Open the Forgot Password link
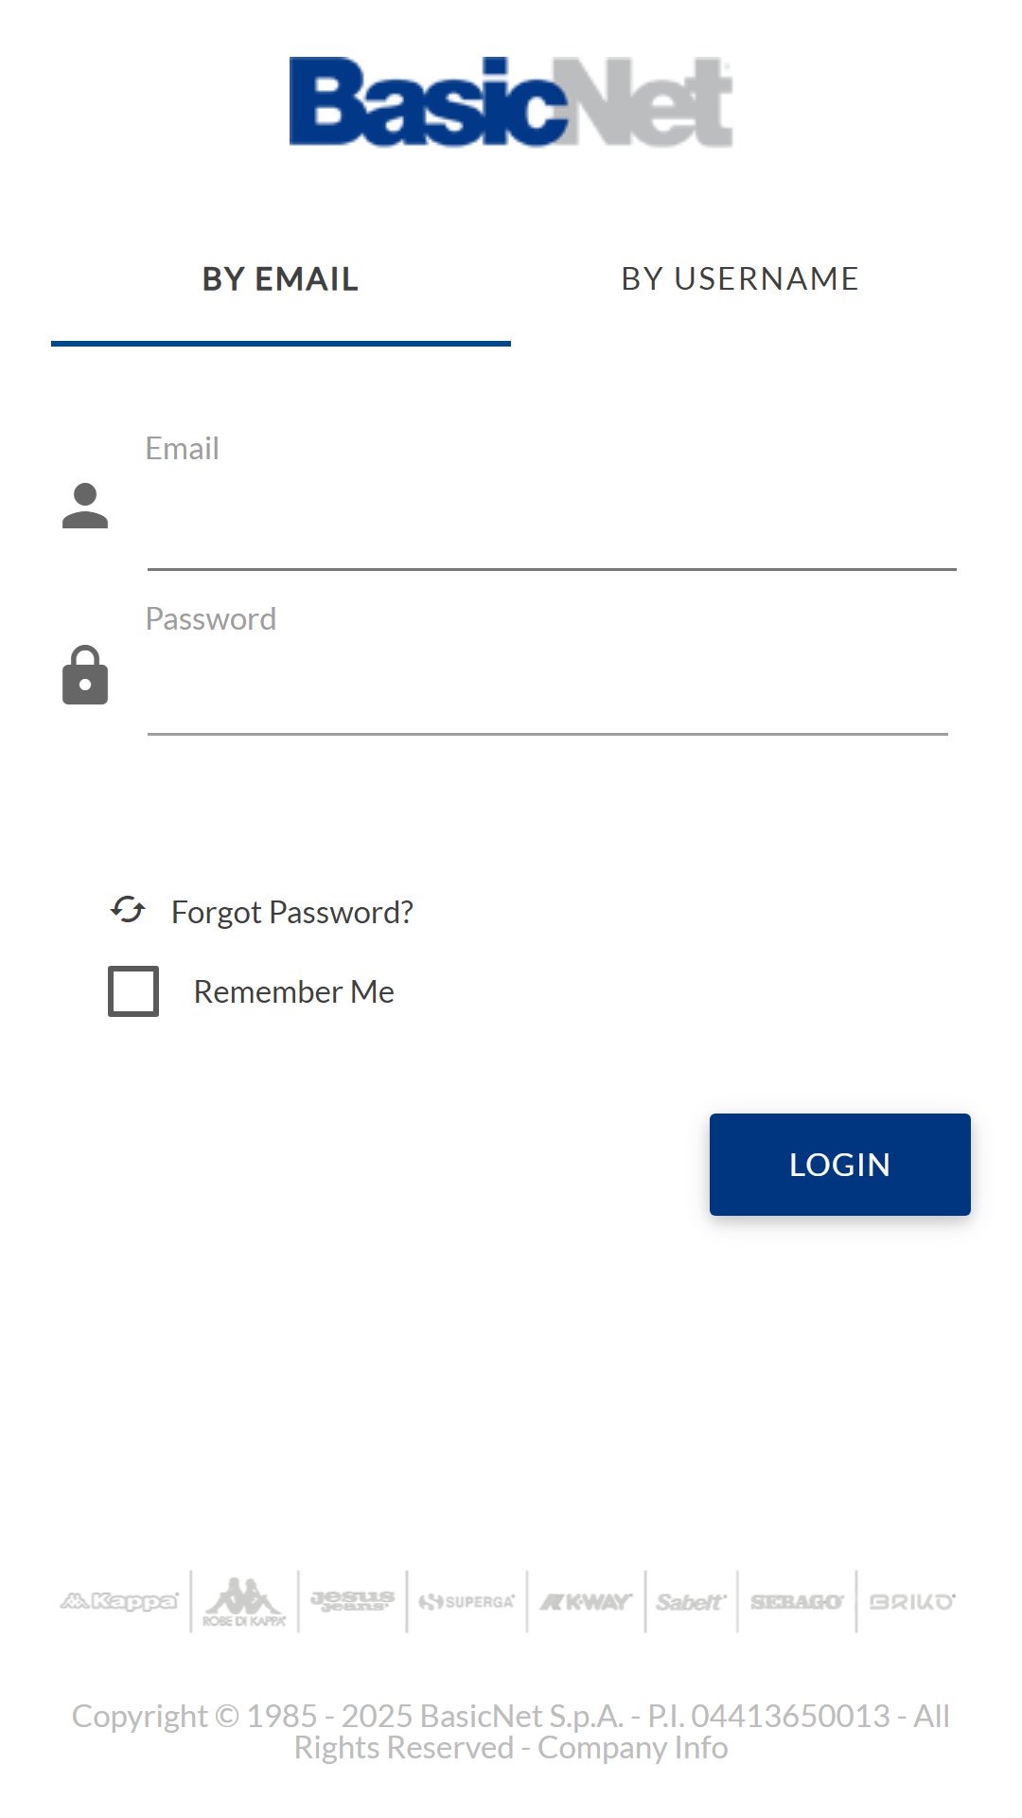The image size is (1022, 1818). point(292,912)
